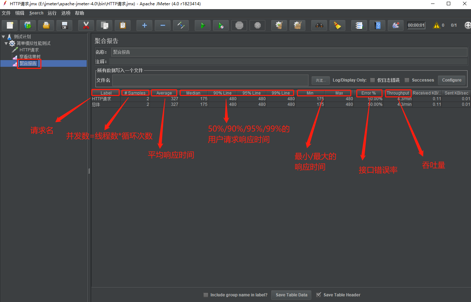This screenshot has width=471, height=302.
Task: Collapse the 简单模拟性能测试 thread group
Action: (x=6, y=43)
